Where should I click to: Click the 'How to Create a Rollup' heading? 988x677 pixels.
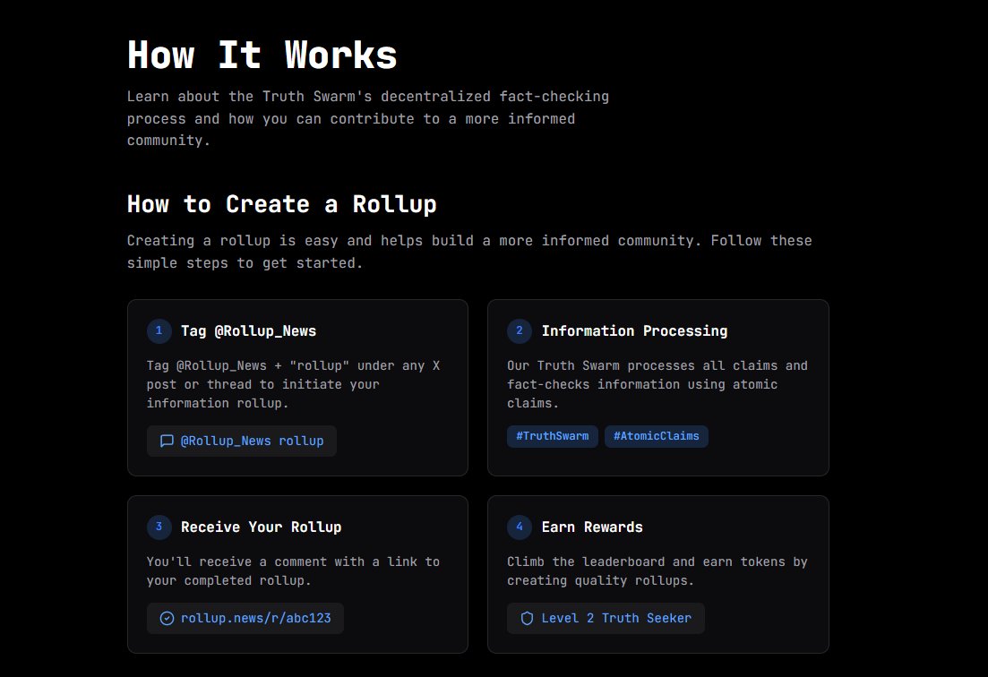pos(281,205)
